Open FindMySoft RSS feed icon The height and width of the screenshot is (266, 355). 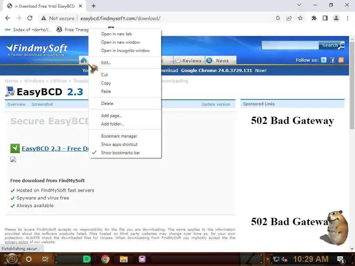click(341, 60)
